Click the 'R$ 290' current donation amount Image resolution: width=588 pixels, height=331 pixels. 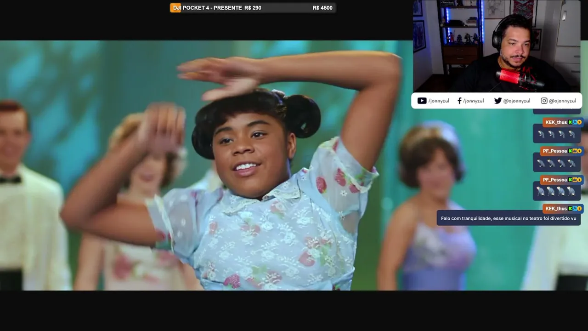click(x=253, y=8)
